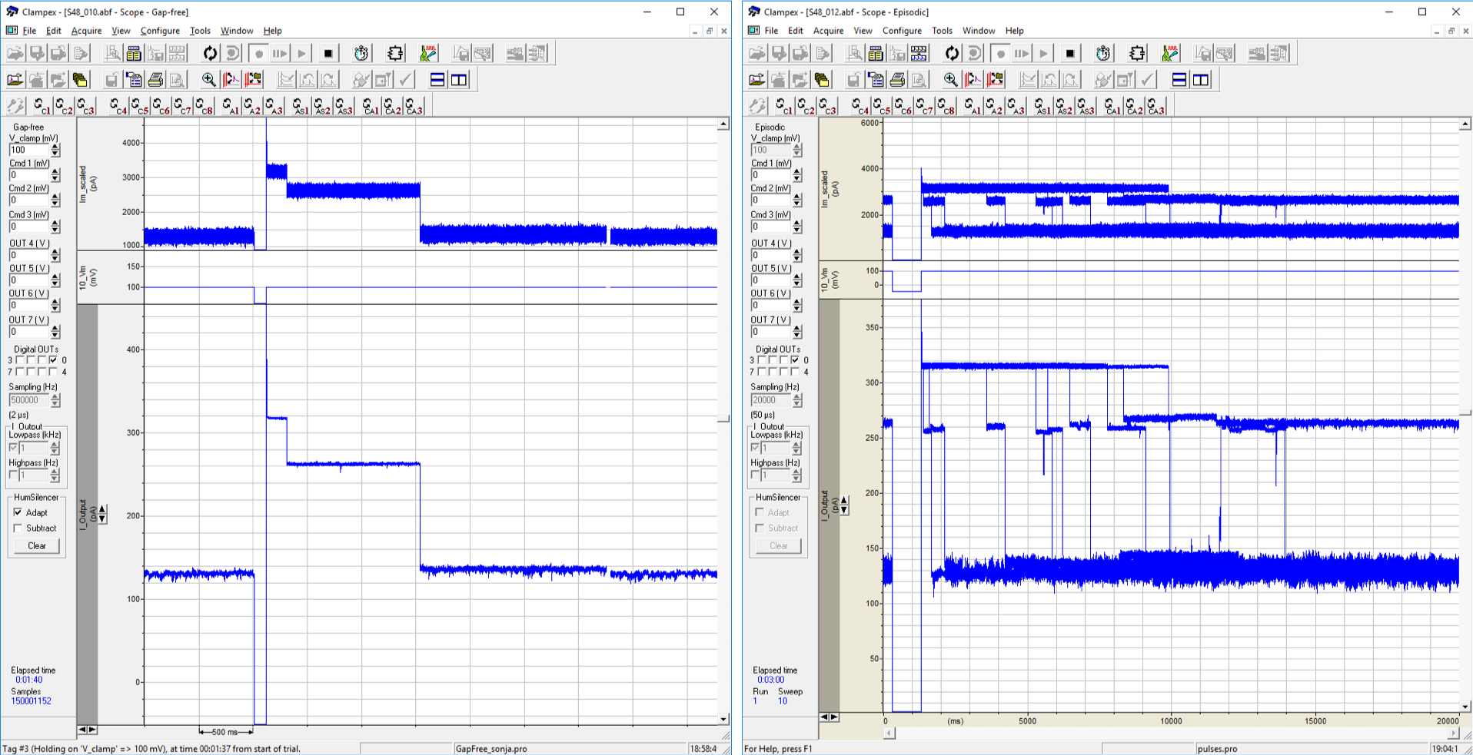The image size is (1473, 755).
Task: Open the Acquire menu in left window
Action: click(x=86, y=31)
